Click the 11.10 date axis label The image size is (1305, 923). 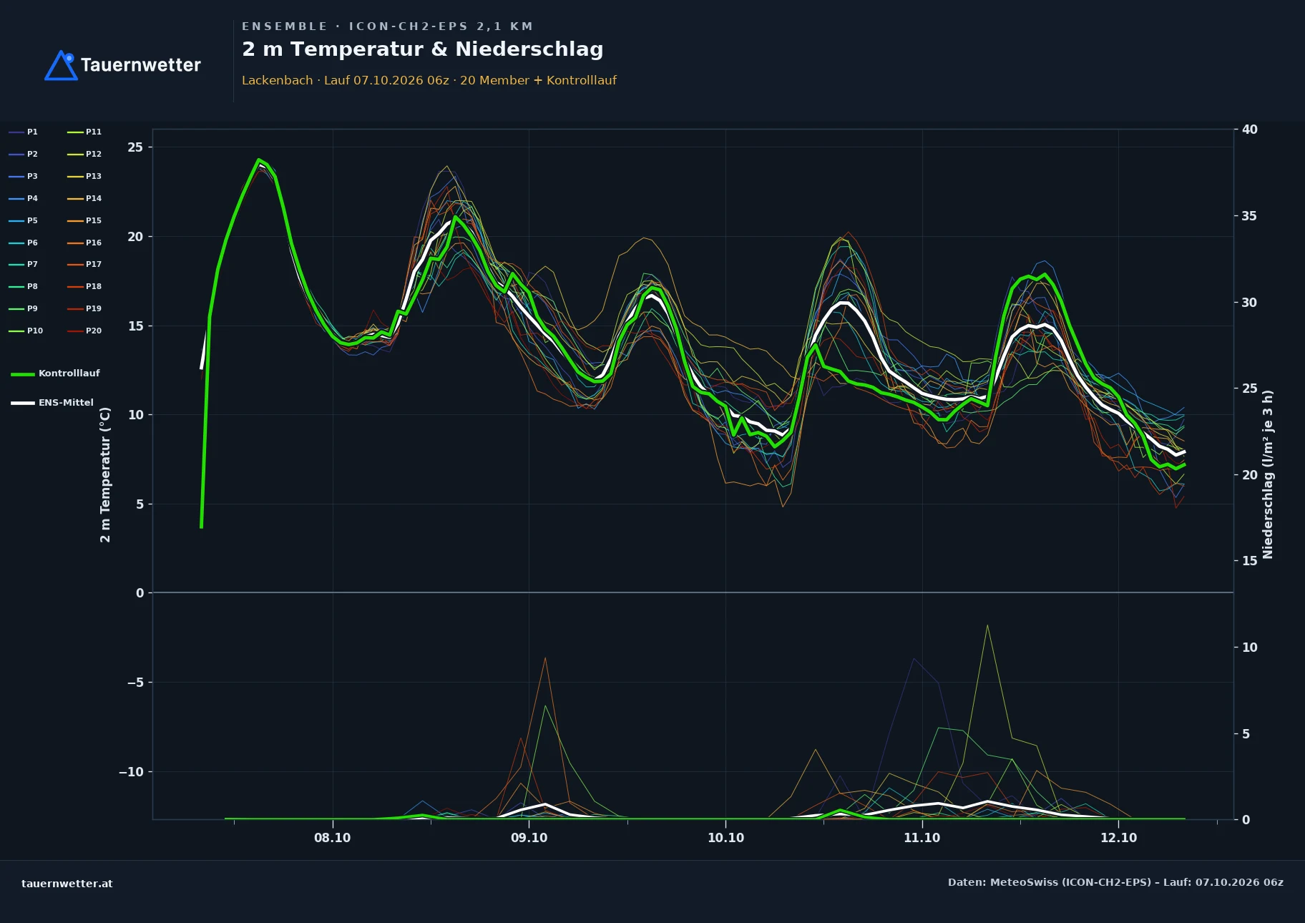(922, 838)
